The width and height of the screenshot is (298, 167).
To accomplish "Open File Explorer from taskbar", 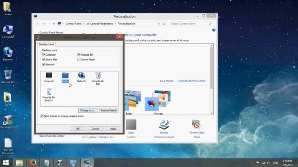I will (x=19, y=163).
